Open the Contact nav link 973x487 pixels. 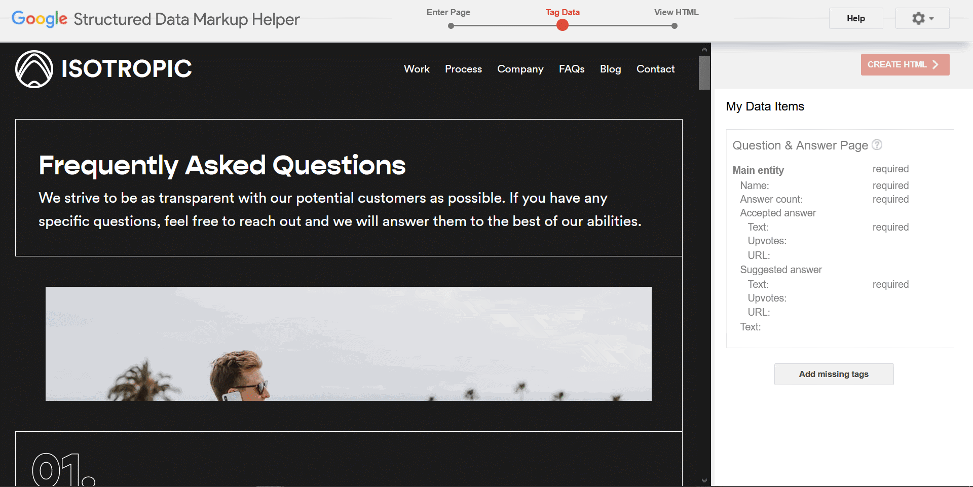pos(655,69)
